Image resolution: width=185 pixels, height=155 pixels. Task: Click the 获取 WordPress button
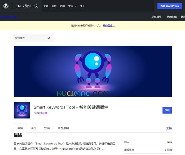170,6
